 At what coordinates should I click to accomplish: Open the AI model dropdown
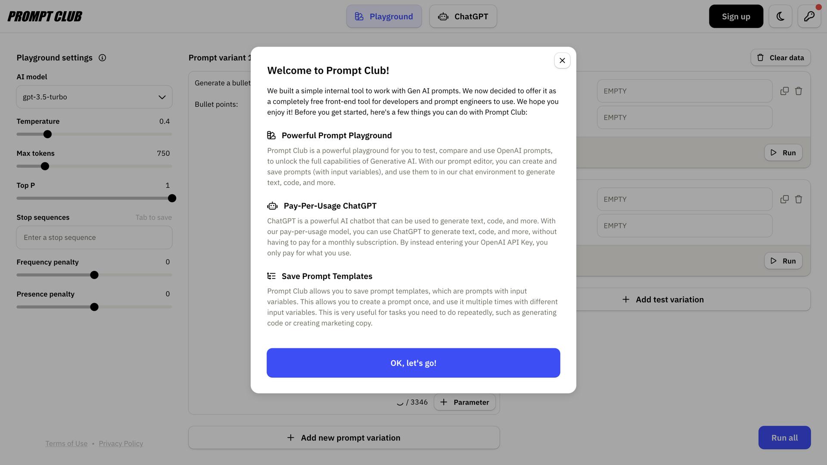click(x=94, y=97)
